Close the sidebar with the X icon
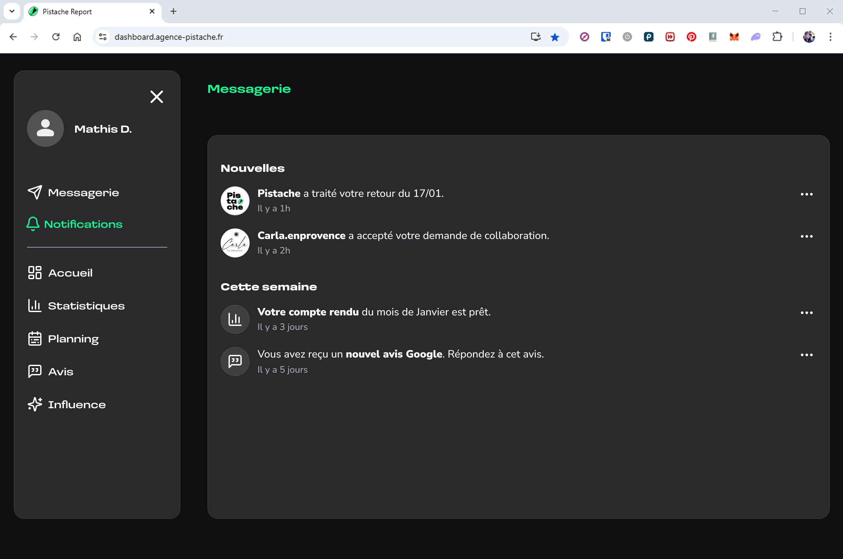The image size is (843, 559). pos(156,96)
